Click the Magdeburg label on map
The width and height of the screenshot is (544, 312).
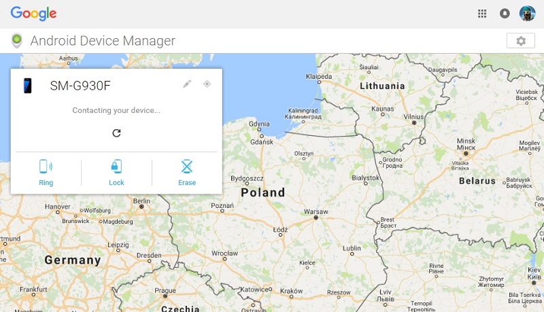(x=118, y=221)
